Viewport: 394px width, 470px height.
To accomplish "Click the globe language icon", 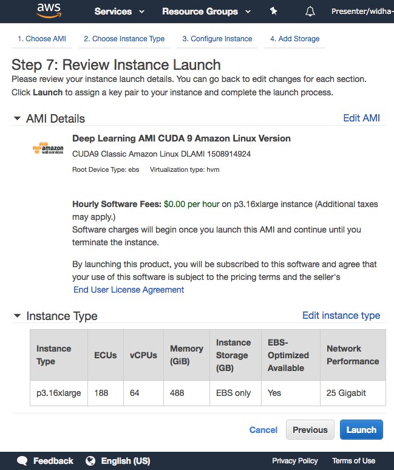I will pyautogui.click(x=90, y=461).
